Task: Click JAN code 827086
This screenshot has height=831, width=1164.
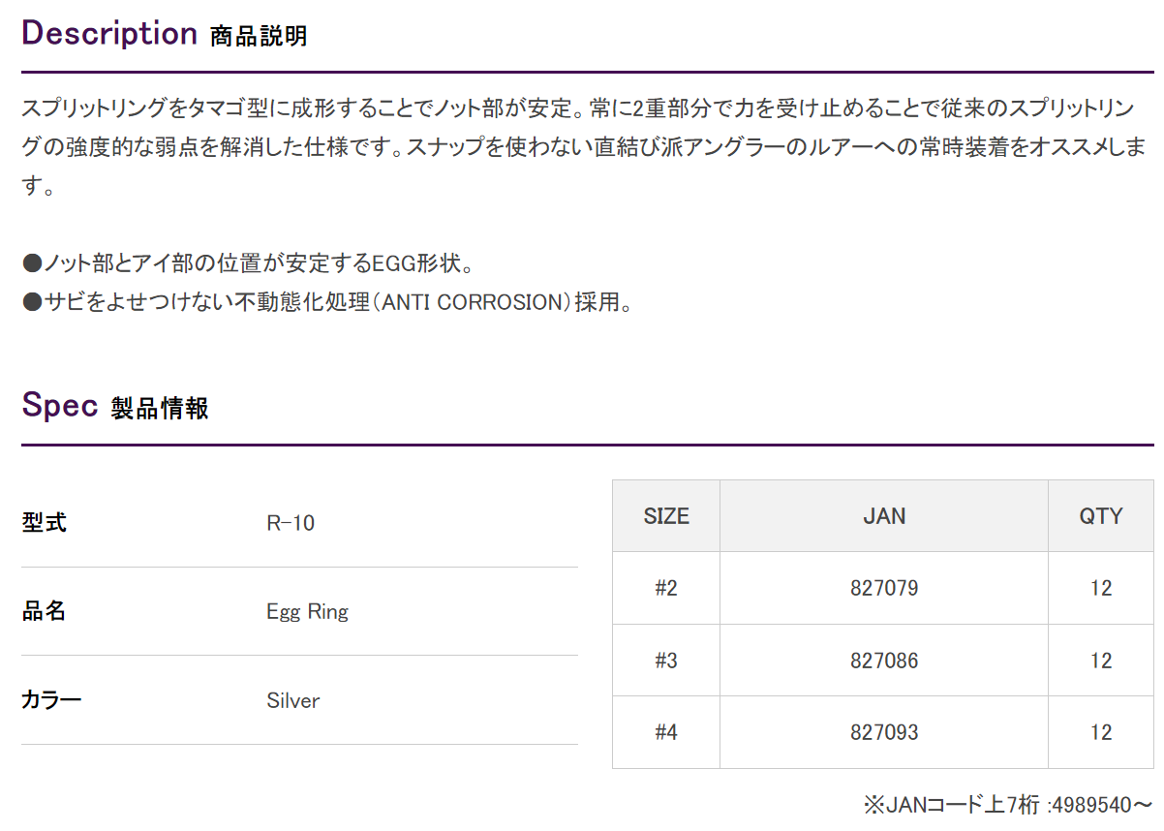Action: pos(884,661)
